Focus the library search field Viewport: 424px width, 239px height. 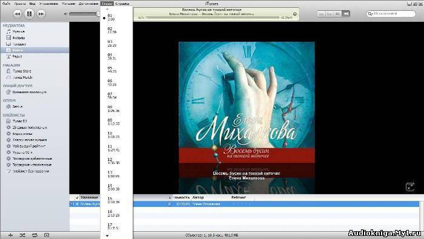point(391,13)
